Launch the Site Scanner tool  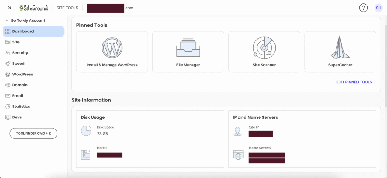(x=264, y=52)
